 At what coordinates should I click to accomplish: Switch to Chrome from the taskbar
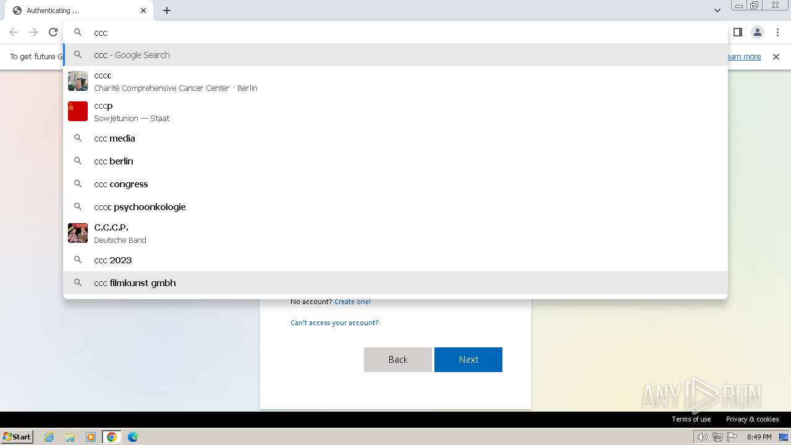[x=112, y=437]
